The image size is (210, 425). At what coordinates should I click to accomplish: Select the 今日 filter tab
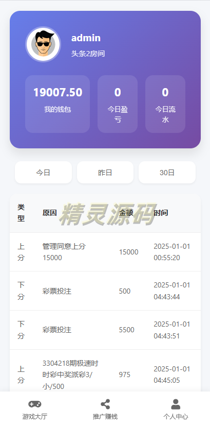click(43, 173)
